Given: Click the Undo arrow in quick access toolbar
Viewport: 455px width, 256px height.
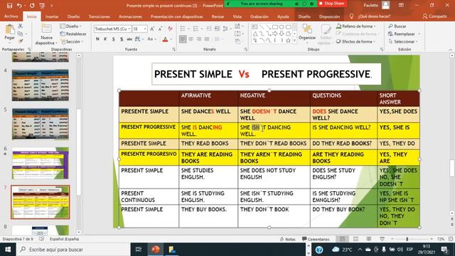Looking at the screenshot, I should point(19,6).
